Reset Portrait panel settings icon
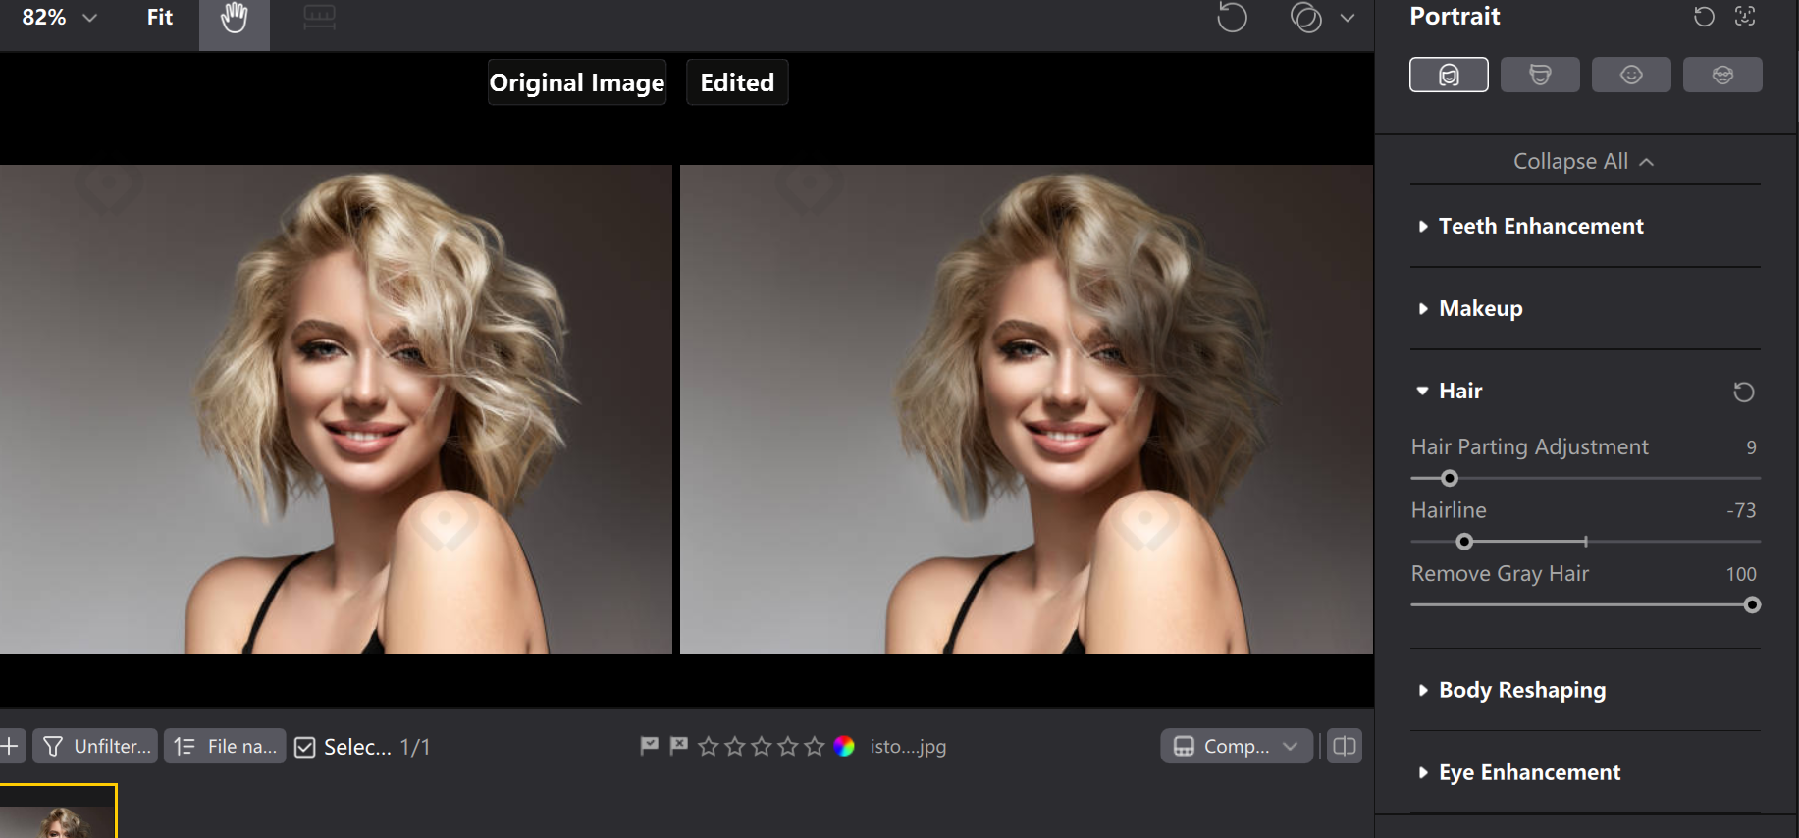Viewport: 1799px width, 838px height. (1704, 17)
